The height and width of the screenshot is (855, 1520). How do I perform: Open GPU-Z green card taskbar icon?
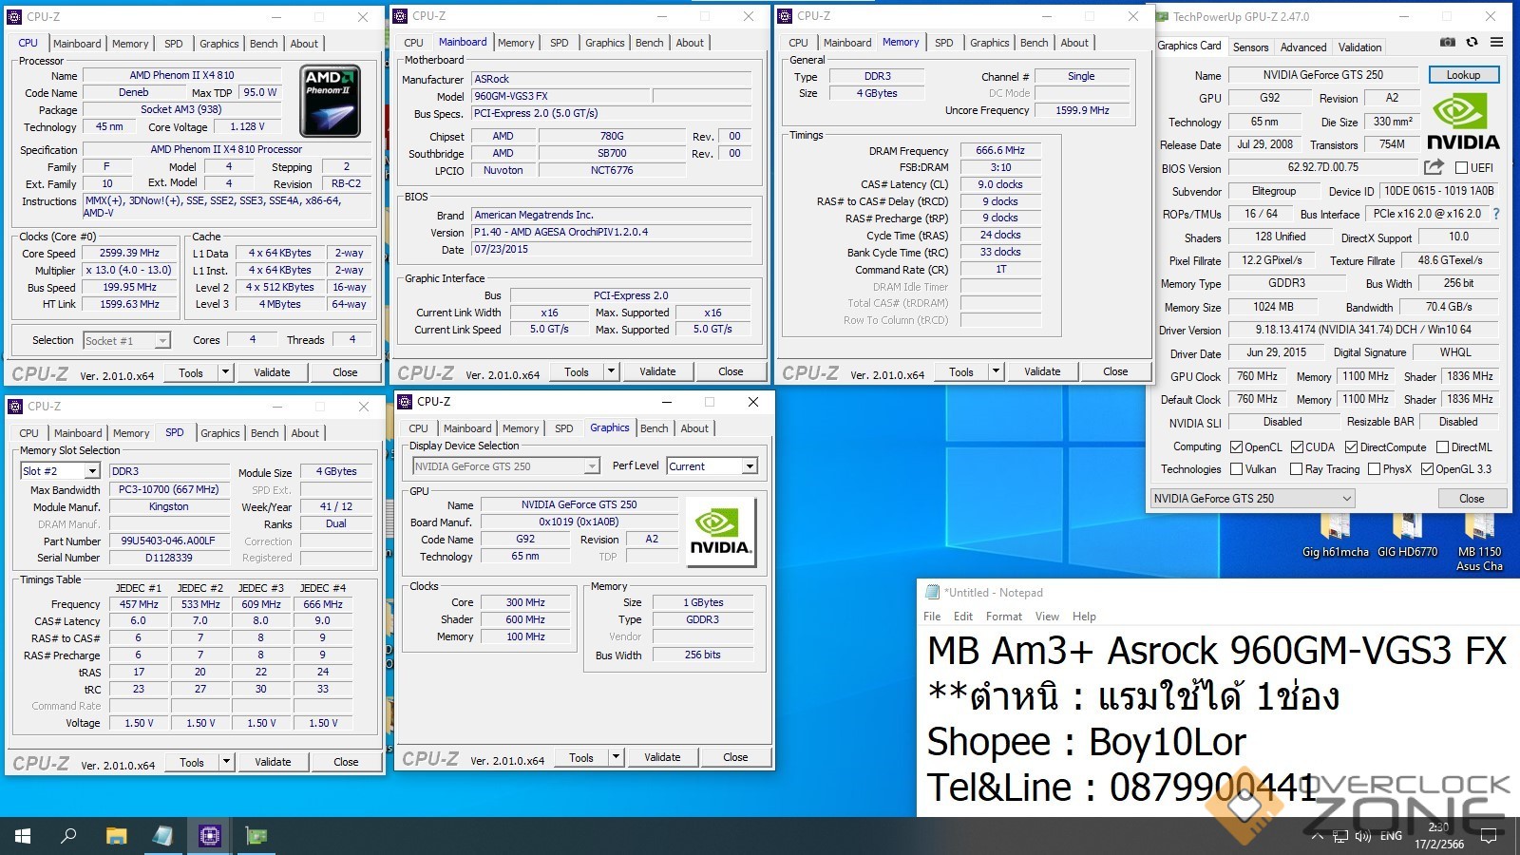[256, 836]
